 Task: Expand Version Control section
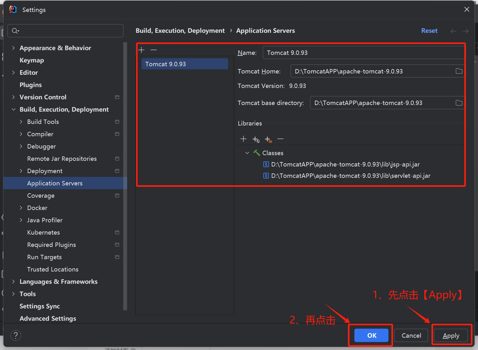(x=13, y=97)
